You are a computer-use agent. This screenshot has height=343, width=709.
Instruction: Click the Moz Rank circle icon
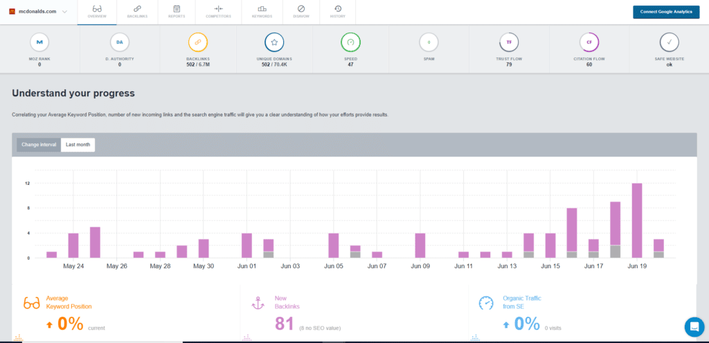[40, 42]
